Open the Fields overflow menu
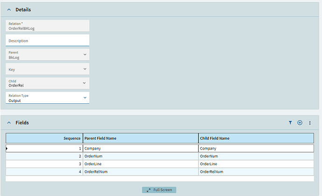322x196 pixels. [x=310, y=123]
